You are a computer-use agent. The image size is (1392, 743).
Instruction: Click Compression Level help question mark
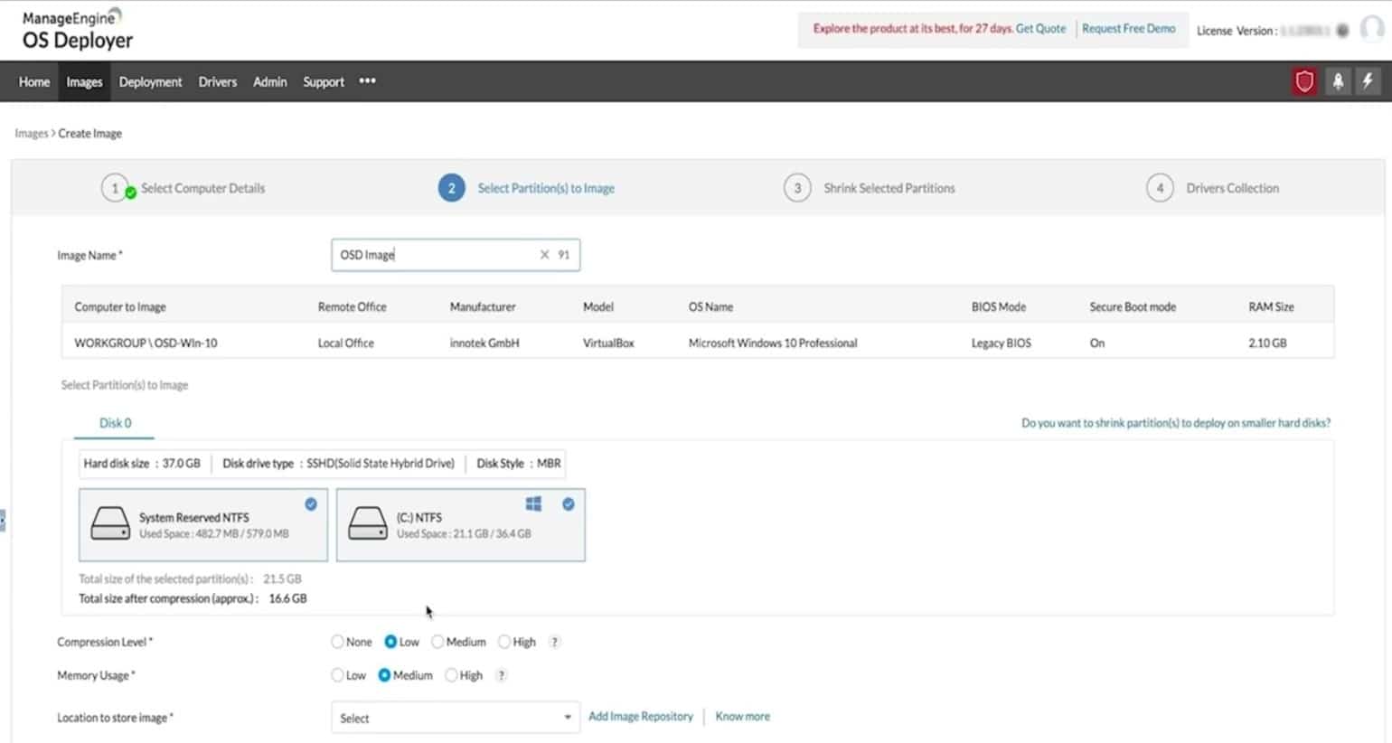pyautogui.click(x=555, y=642)
